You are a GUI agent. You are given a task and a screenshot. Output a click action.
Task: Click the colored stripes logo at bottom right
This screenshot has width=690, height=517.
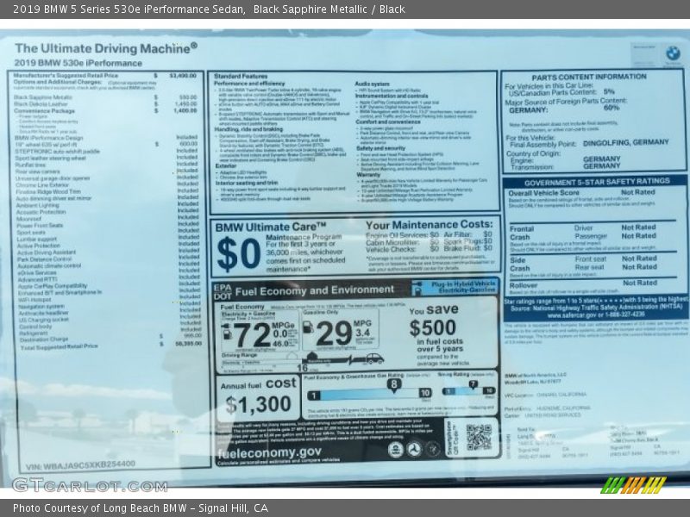(x=634, y=485)
